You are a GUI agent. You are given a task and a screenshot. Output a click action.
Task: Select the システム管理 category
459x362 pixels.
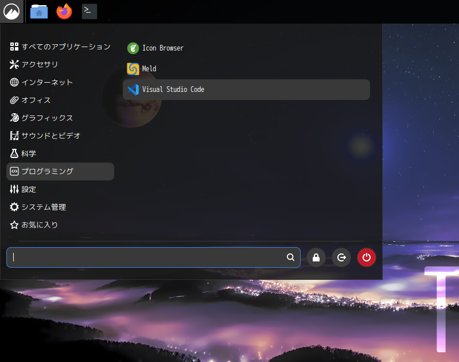48,207
